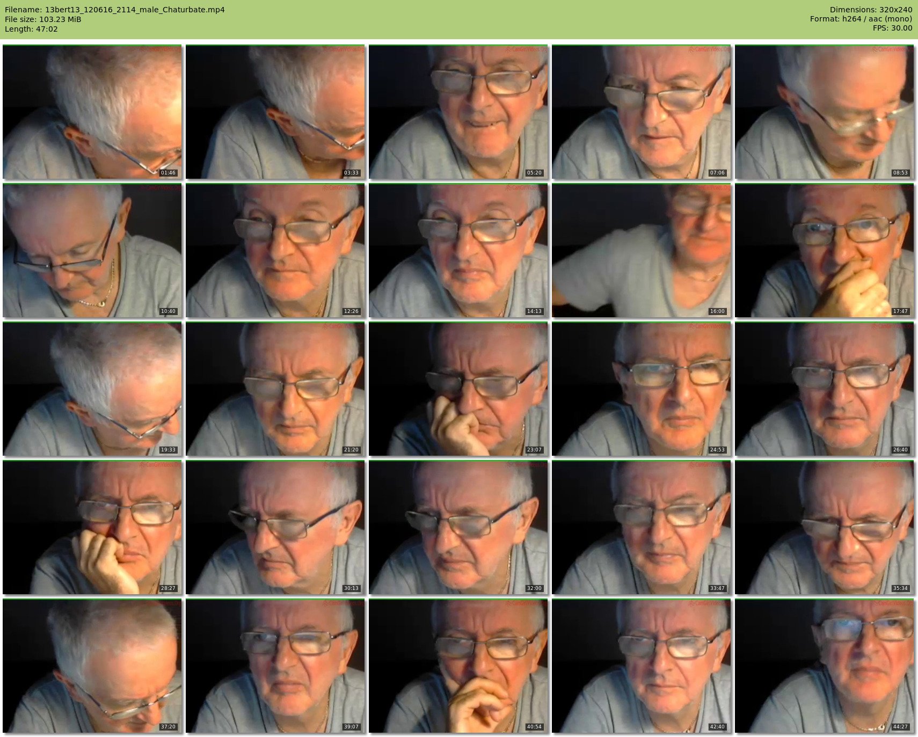Click the 26:40 timestamp label
This screenshot has height=737, width=918.
900,450
